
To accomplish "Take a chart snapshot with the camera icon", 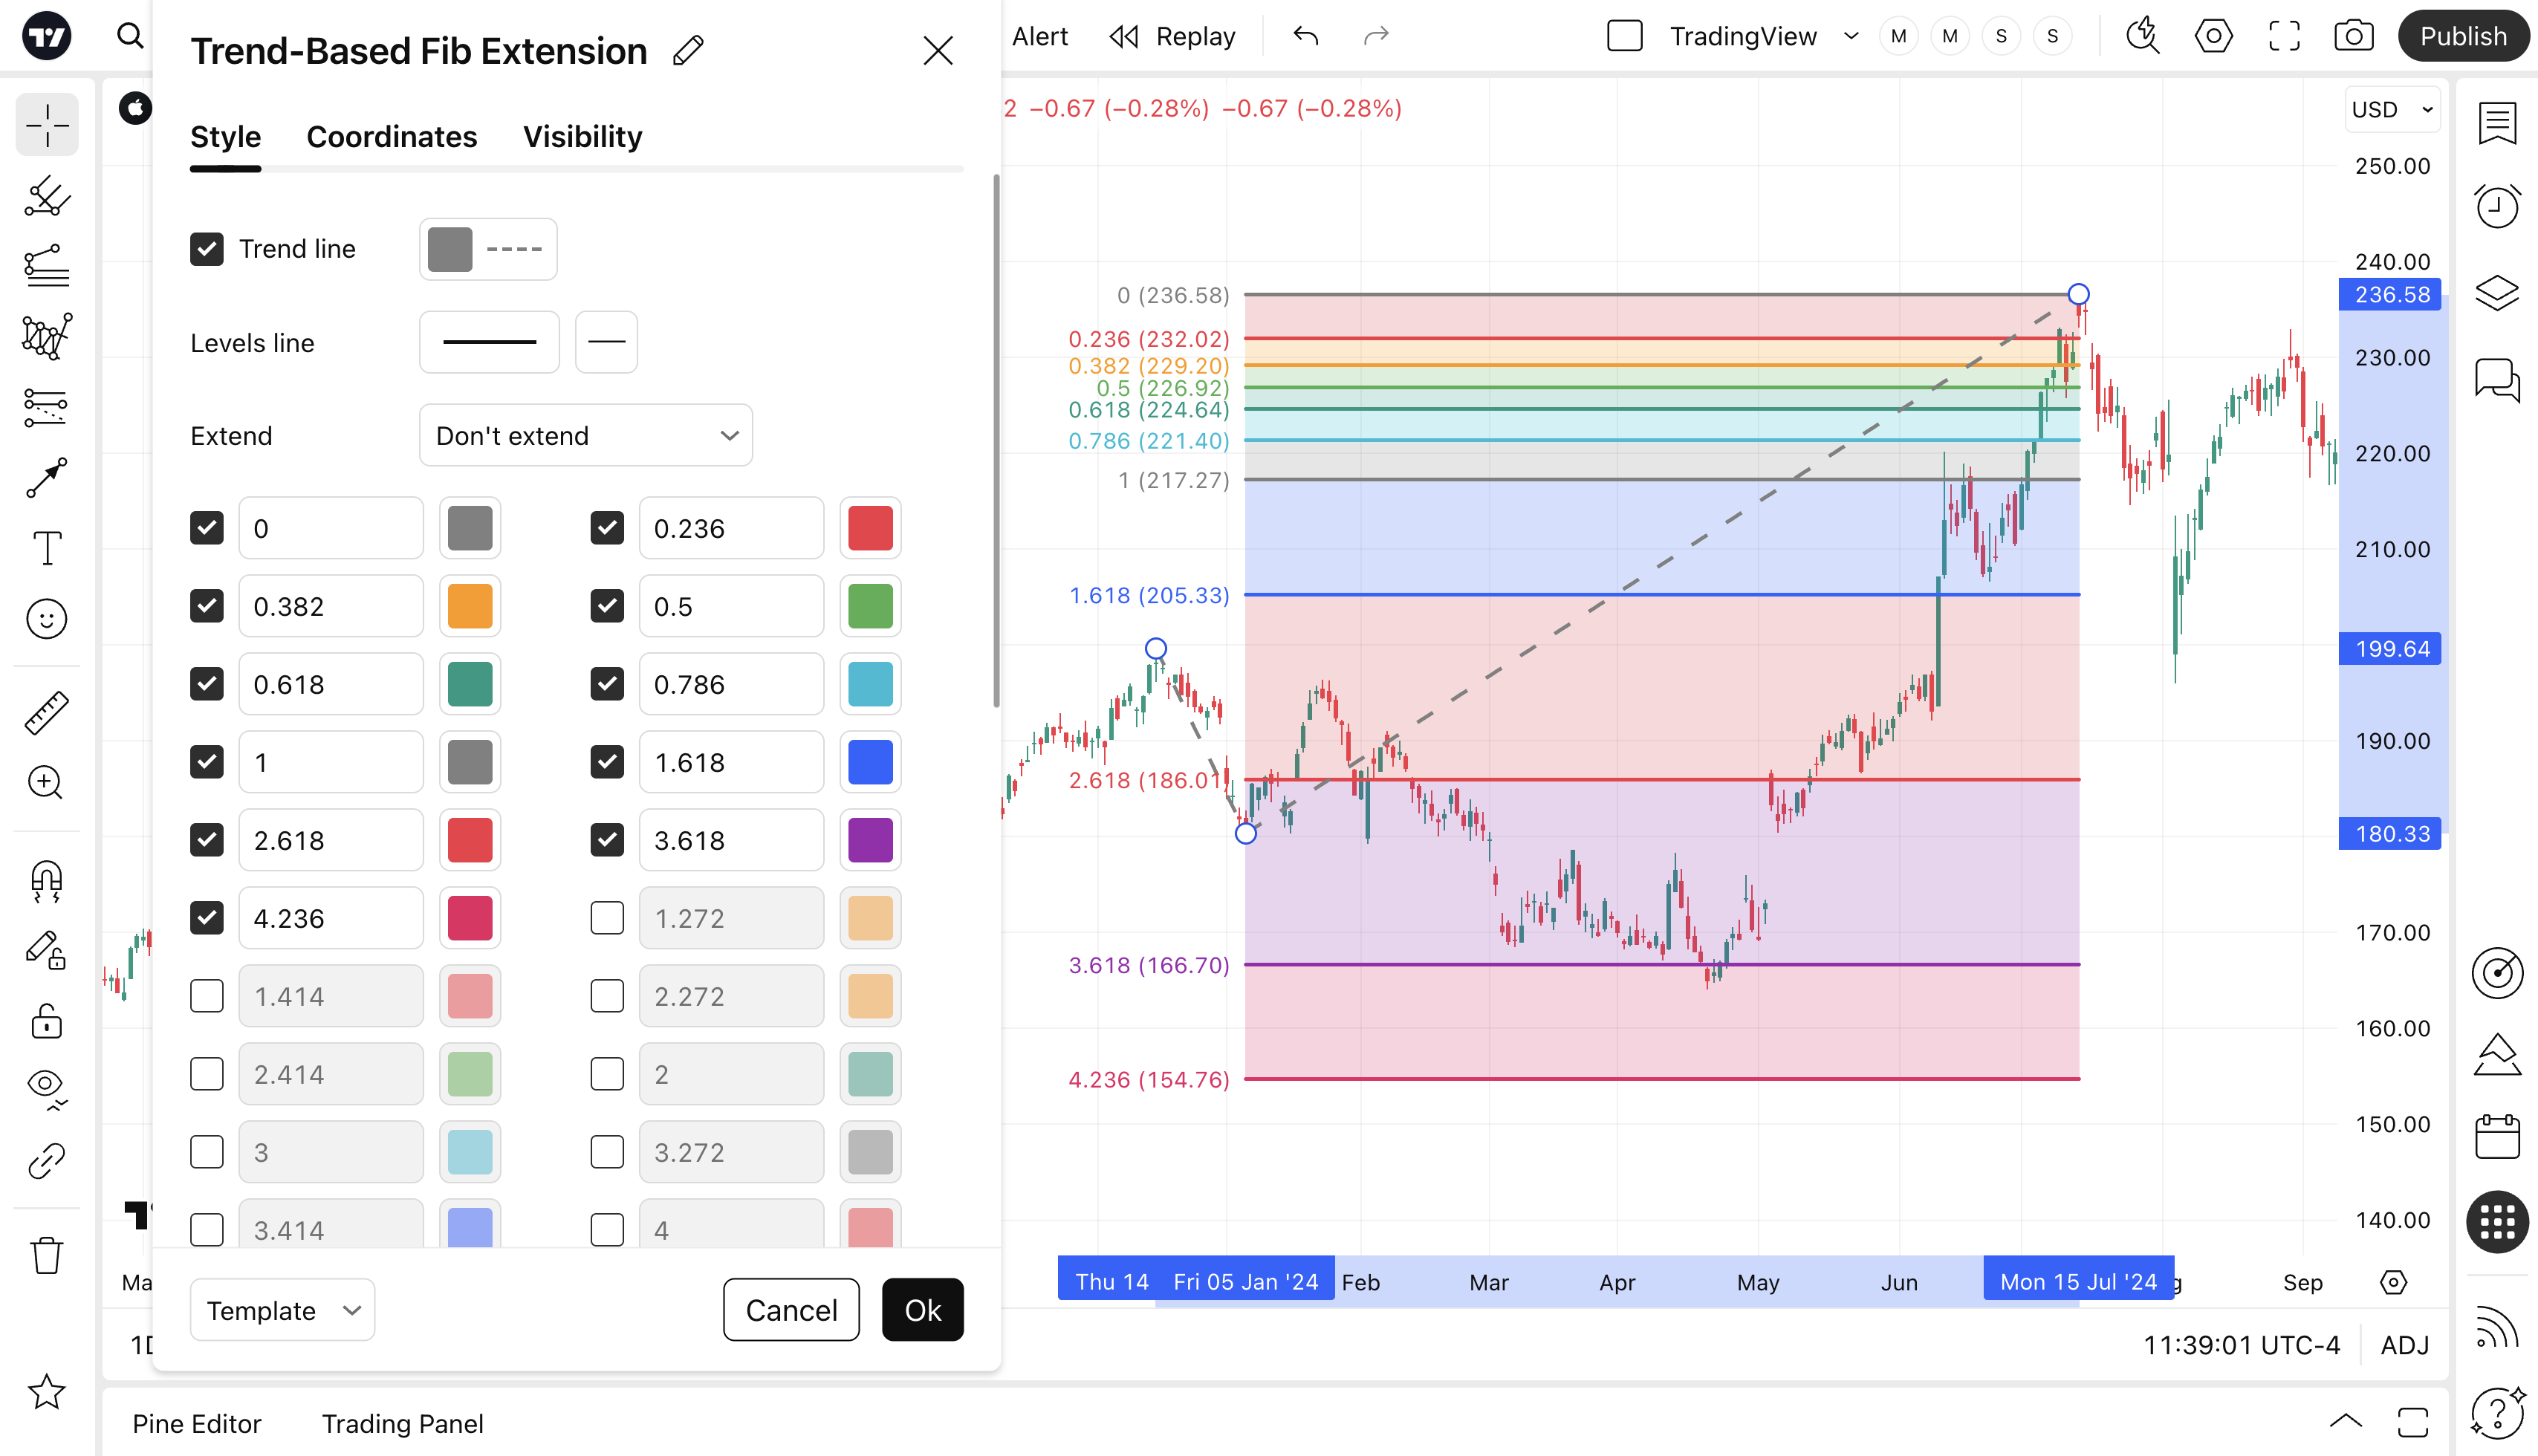I will (x=2353, y=37).
